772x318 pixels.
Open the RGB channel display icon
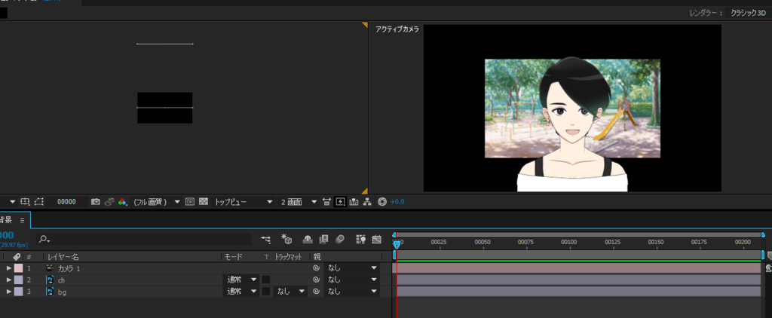coord(122,202)
